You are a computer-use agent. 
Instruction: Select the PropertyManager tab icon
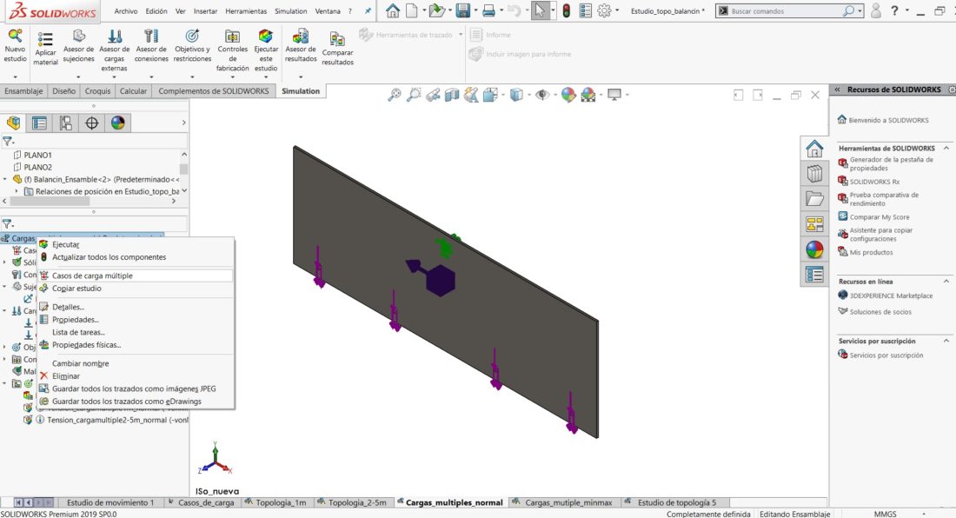(x=40, y=123)
